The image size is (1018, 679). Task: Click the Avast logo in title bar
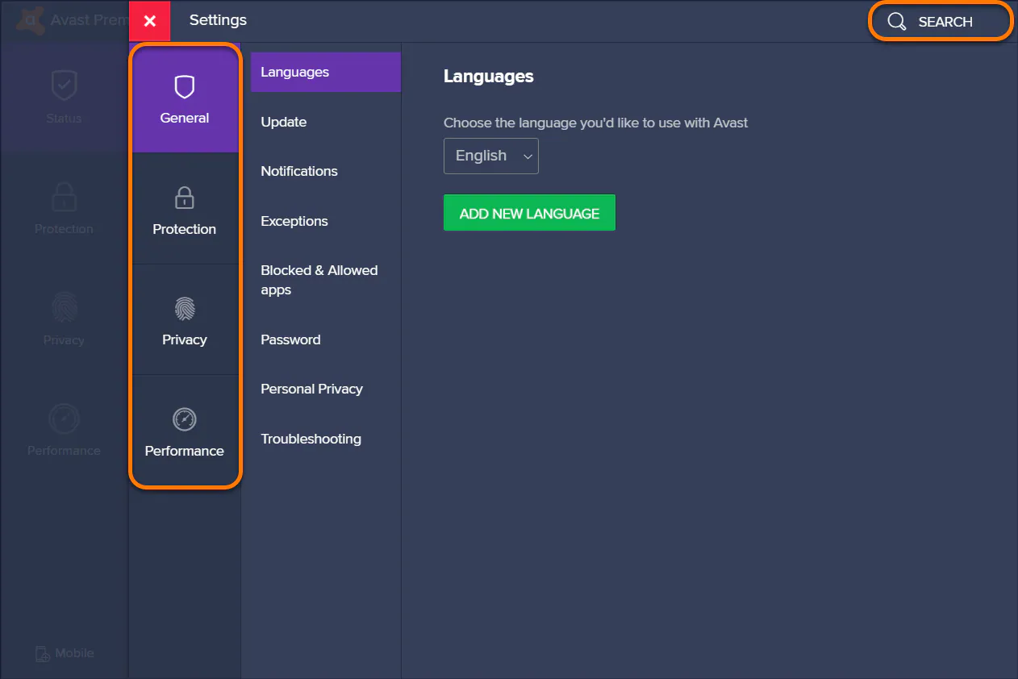pos(31,19)
